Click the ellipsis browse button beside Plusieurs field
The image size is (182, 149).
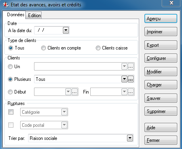[x=131, y=79]
